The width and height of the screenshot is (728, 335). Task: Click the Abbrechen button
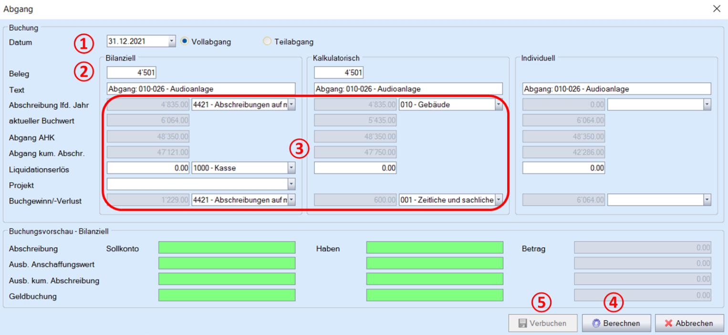click(x=689, y=323)
